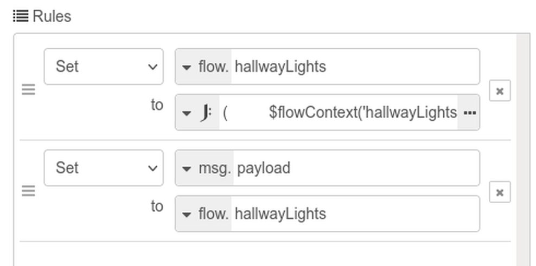Click the JSONata J: type icon
Screen dimensions: 536x266
[206, 112]
